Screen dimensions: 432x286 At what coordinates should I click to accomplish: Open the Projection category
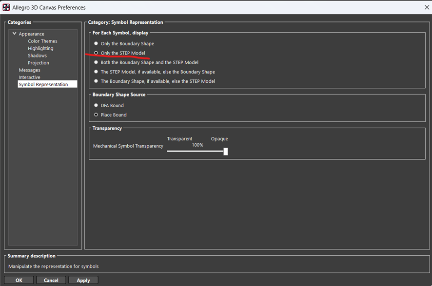click(x=39, y=63)
